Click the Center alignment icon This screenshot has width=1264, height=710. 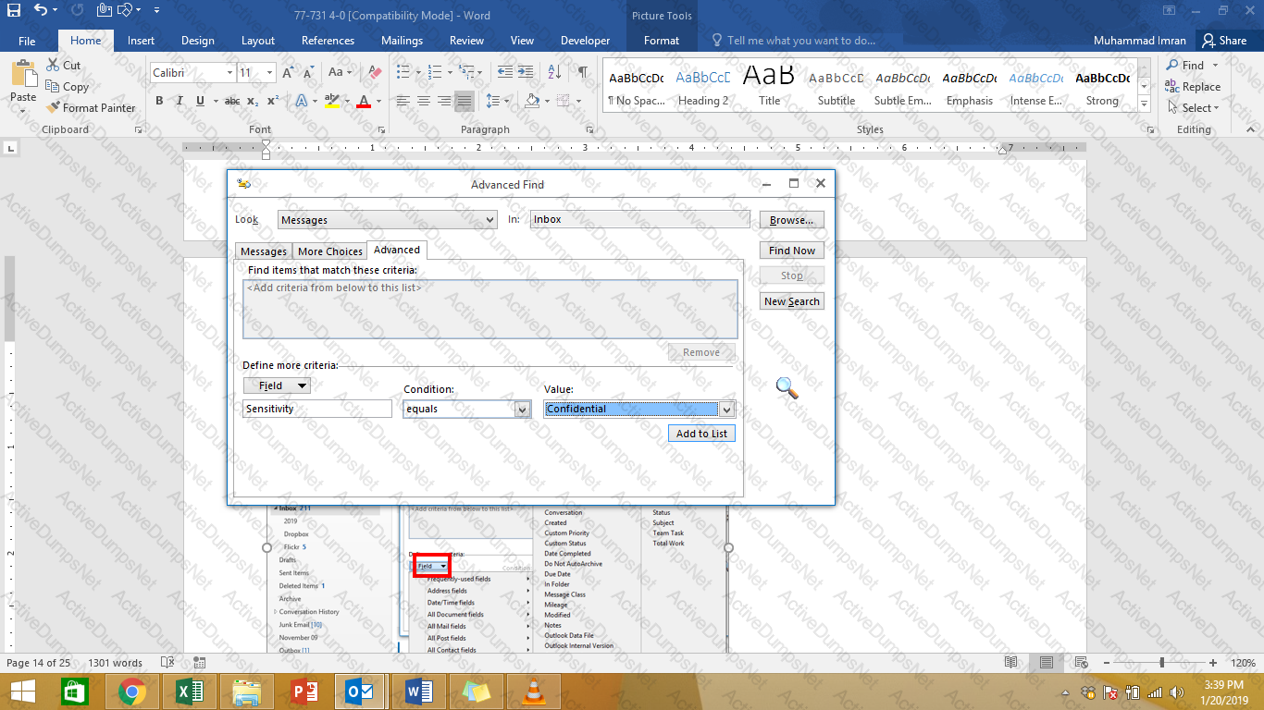coord(424,101)
